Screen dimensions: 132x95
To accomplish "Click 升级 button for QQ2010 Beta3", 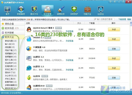I will point(114,29).
